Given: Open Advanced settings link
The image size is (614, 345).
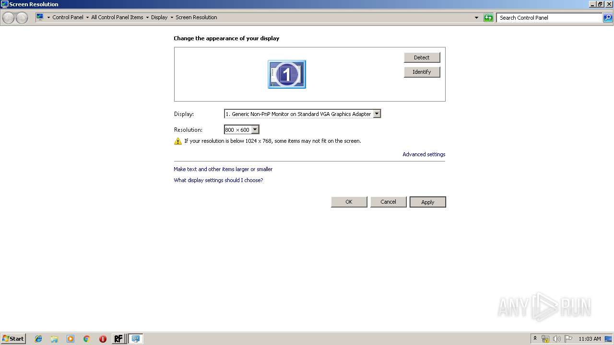Looking at the screenshot, I should pyautogui.click(x=424, y=154).
